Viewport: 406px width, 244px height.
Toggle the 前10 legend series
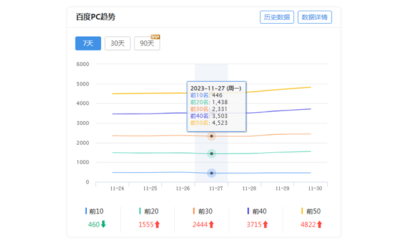[x=94, y=211]
